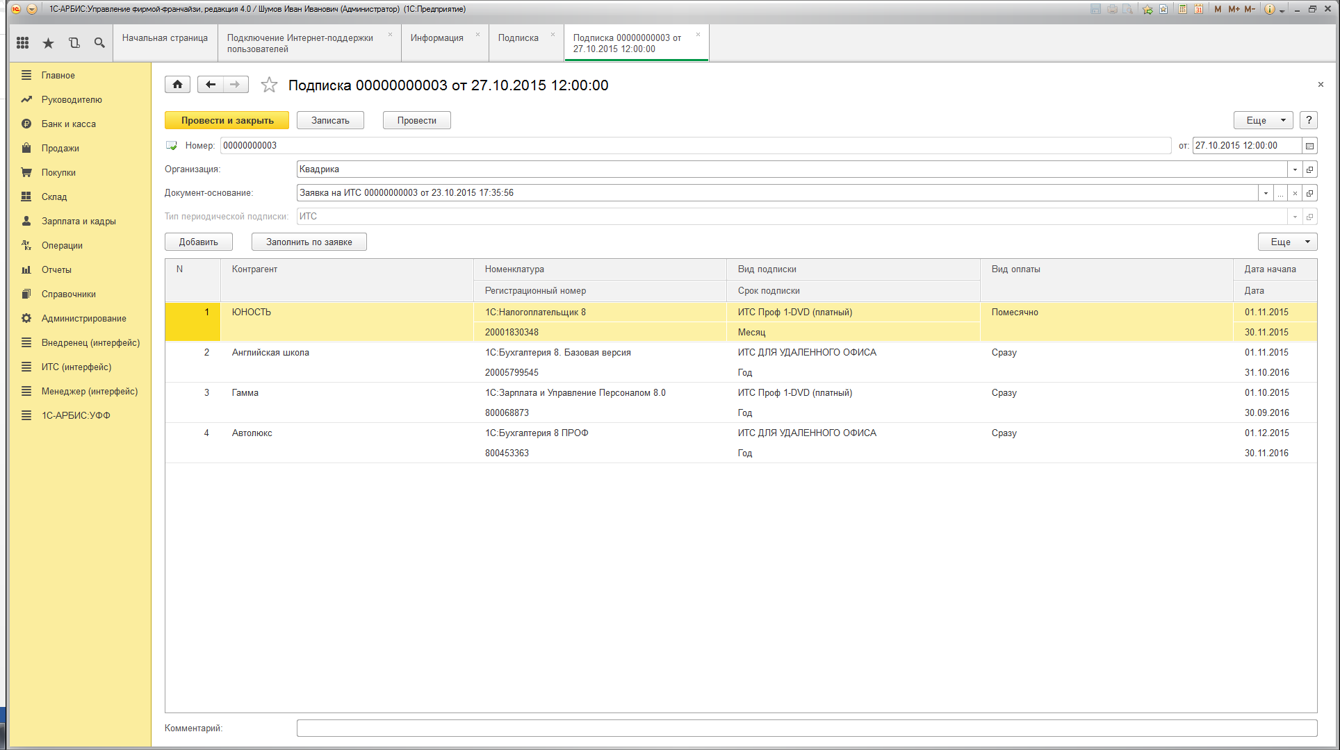
Task: Click the Провести button
Action: coord(417,120)
